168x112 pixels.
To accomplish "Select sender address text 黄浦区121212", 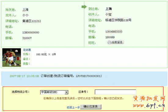I will [x=31, y=21].
